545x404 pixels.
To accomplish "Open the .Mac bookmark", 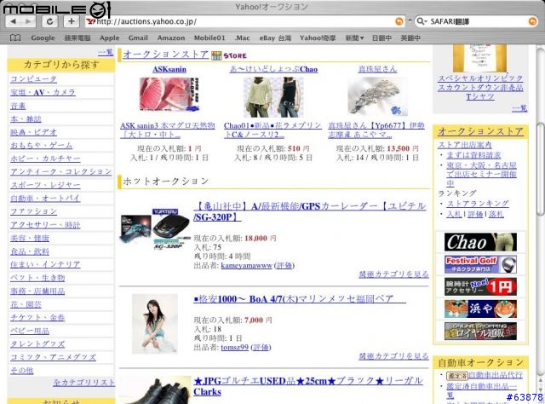I will coord(242,38).
